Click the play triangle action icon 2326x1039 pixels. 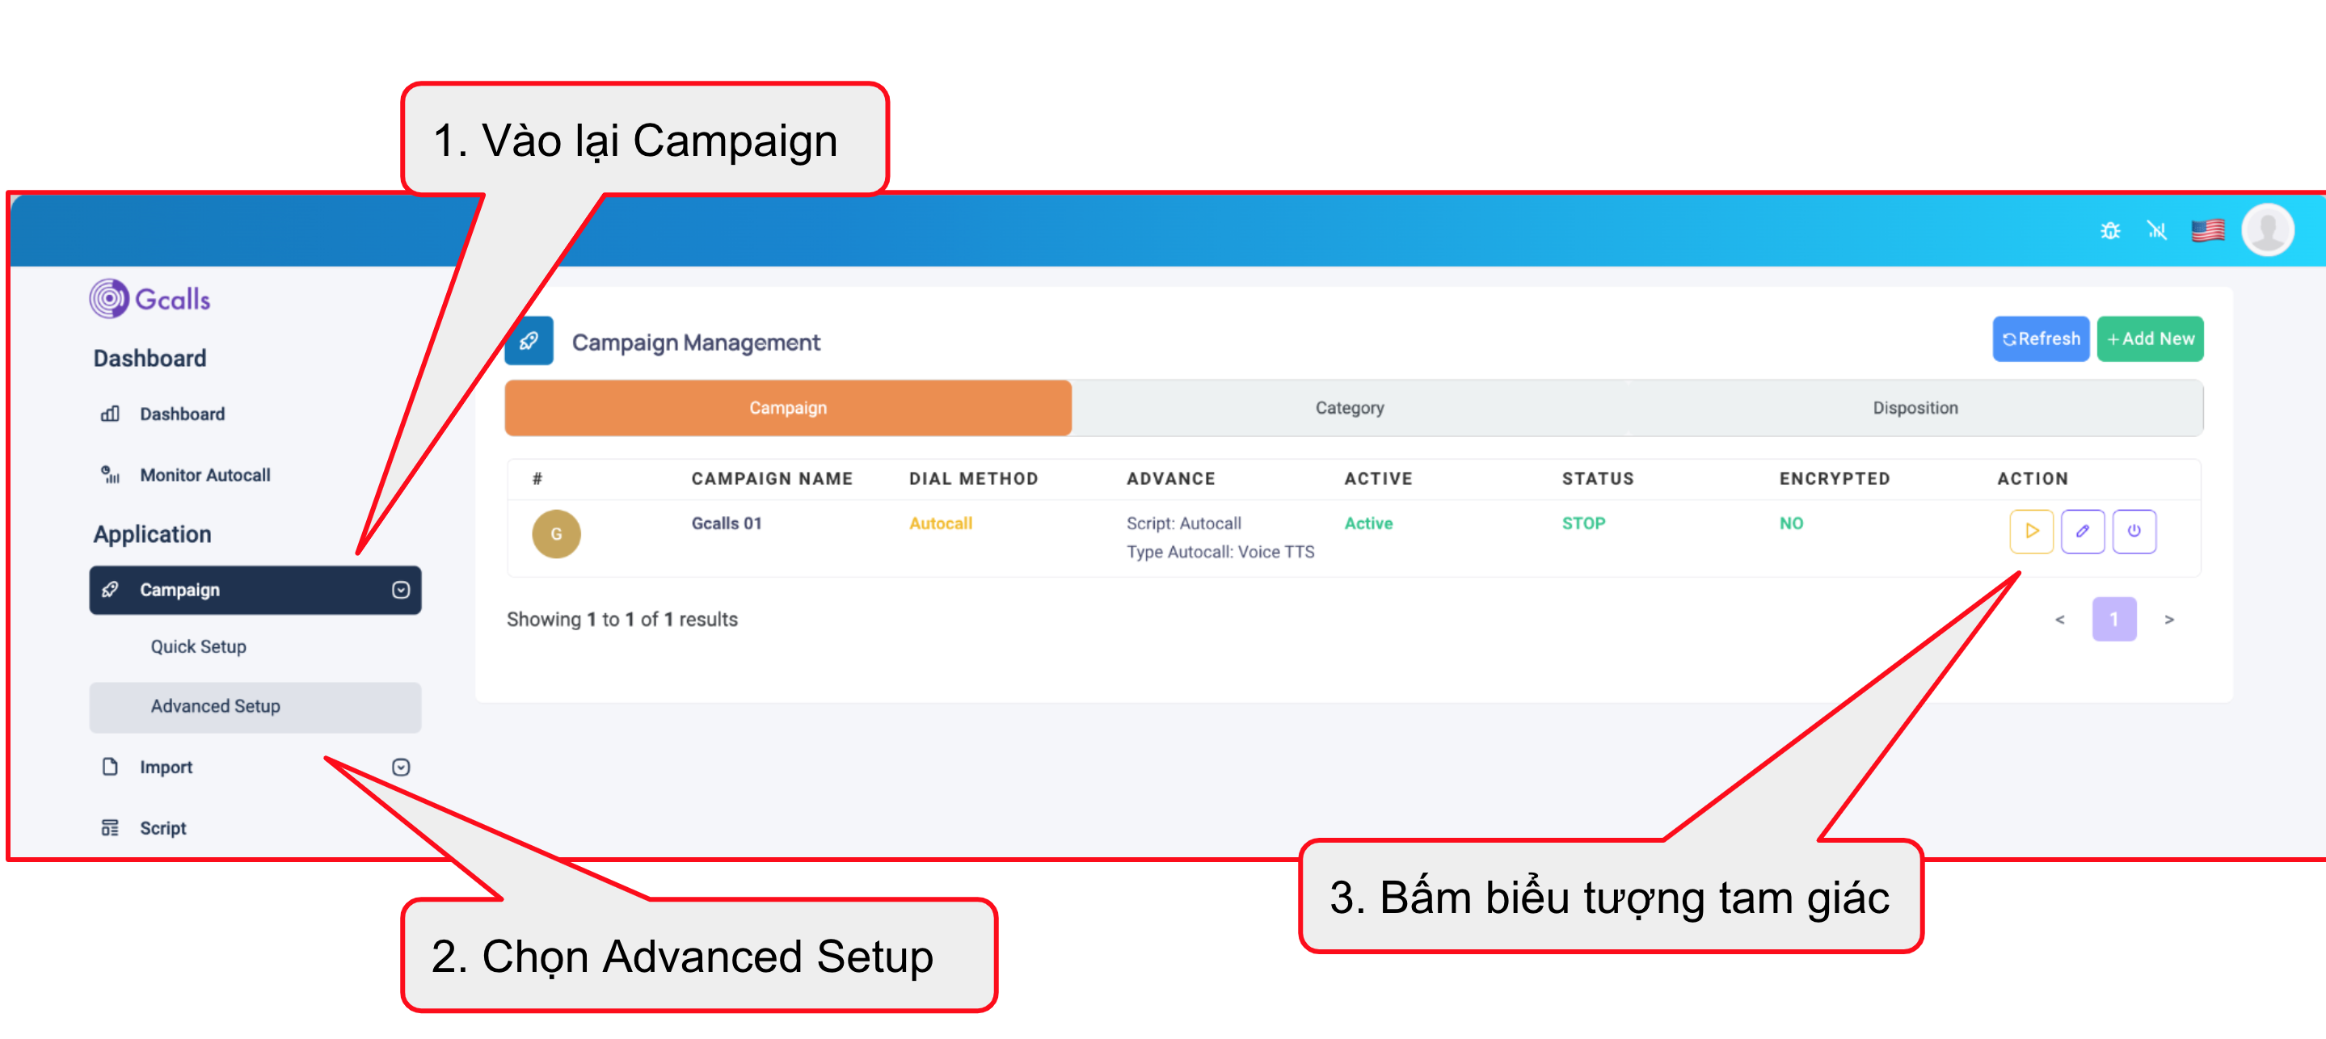click(x=2031, y=531)
